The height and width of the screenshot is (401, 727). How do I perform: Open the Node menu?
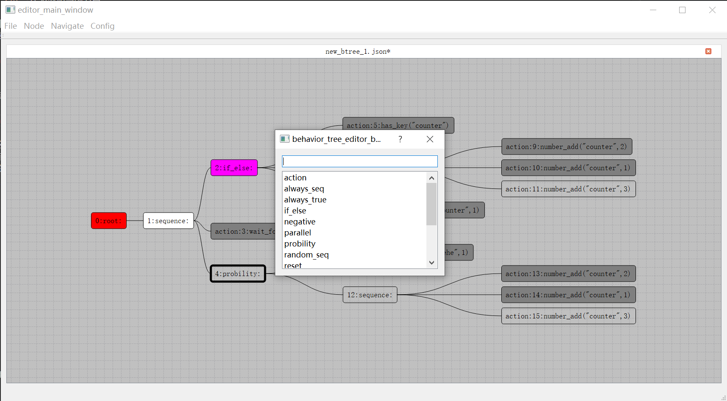[34, 26]
